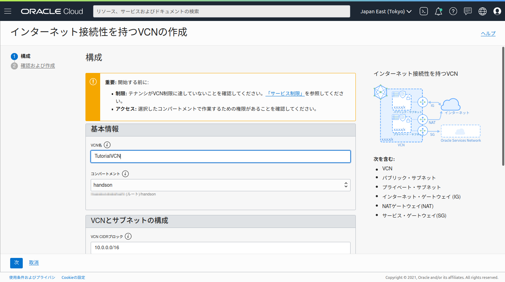The width and height of the screenshot is (505, 282).
Task: Show info tooltip for VCN CIDRブロック
Action: (x=128, y=236)
